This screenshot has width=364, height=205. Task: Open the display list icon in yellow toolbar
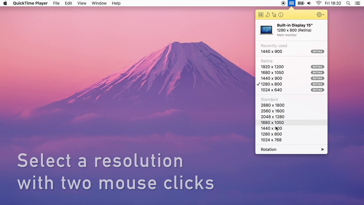point(261,15)
